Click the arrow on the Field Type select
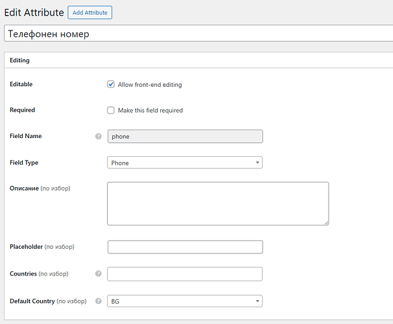Viewport: 393px width, 324px height. pos(257,163)
